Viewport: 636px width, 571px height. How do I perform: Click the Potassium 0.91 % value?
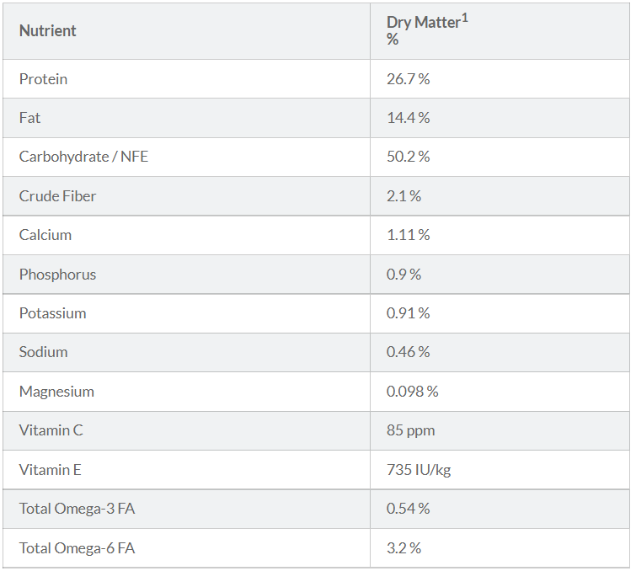click(408, 313)
